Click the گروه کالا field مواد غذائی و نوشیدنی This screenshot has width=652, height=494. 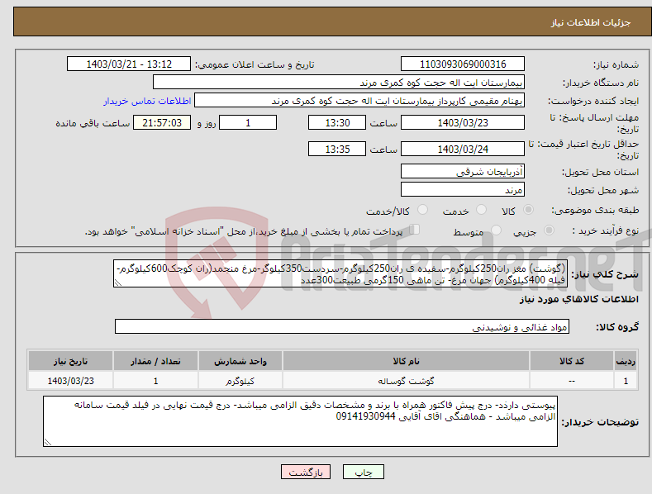tap(342, 327)
